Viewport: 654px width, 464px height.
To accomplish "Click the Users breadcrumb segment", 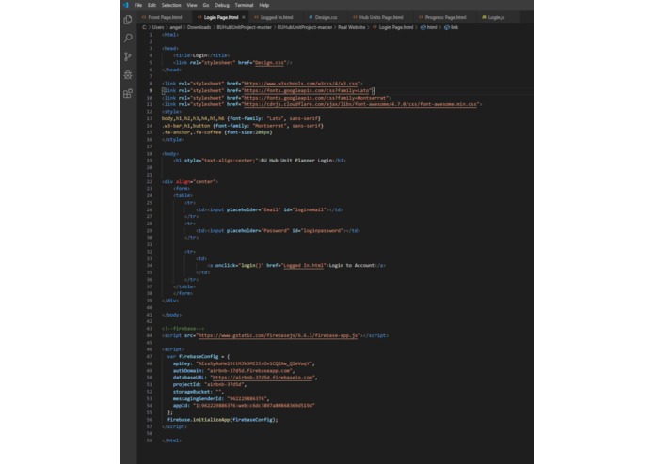I will 158,27.
